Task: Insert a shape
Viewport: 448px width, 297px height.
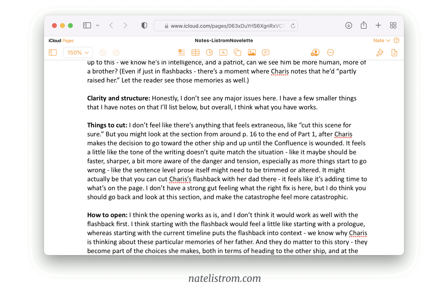Action: pyautogui.click(x=238, y=52)
